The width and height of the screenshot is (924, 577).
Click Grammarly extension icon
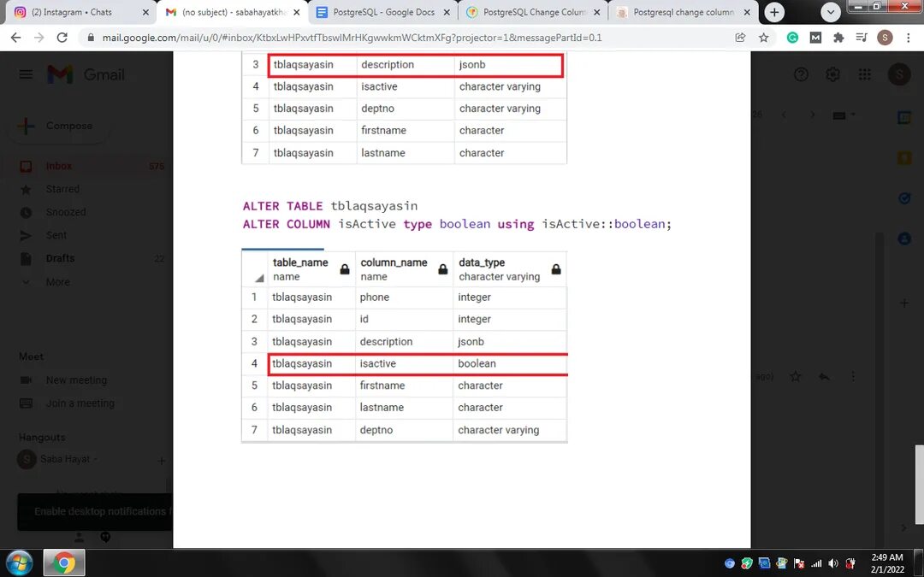792,38
